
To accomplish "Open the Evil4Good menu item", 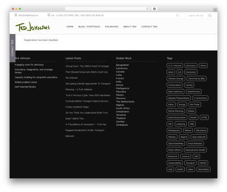I will point(112,27).
